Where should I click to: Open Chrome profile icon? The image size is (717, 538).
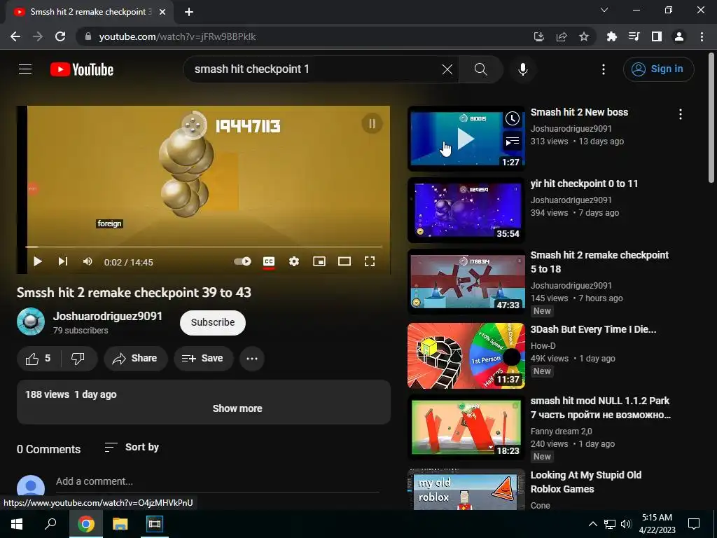point(679,36)
